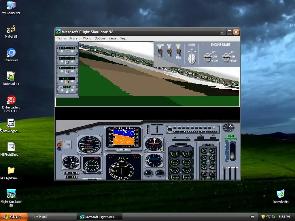Click the flaps position dial gauge

228,127
